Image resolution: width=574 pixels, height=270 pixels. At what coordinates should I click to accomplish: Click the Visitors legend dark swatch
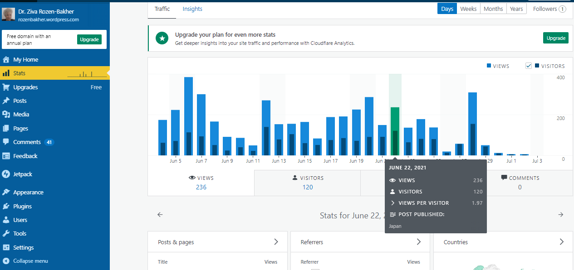(x=537, y=66)
